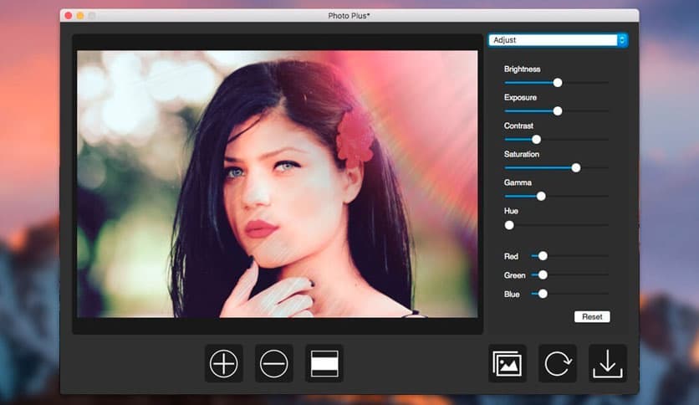Click the Red channel slider handle
Screen dimensions: 699x405
[543, 256]
